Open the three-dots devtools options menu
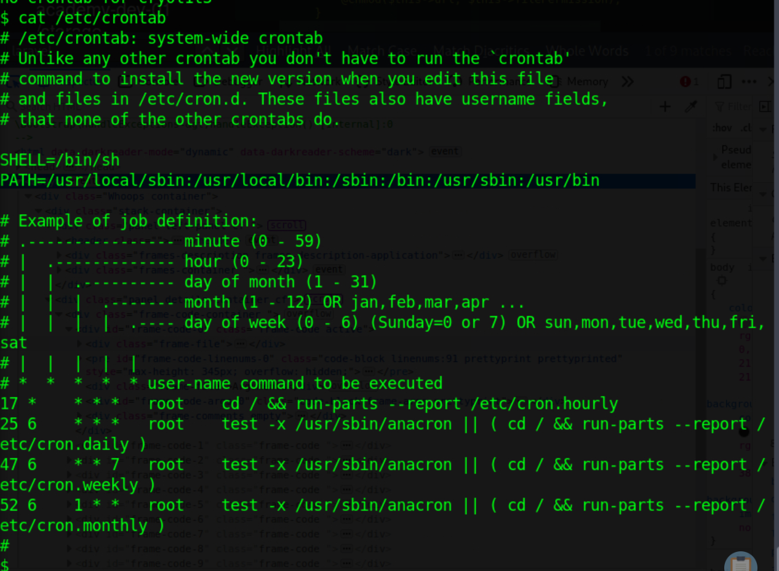 (749, 82)
